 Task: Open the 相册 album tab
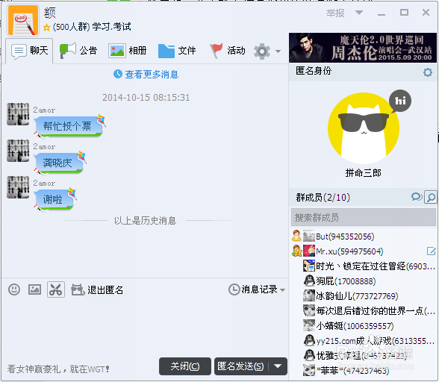pyautogui.click(x=128, y=51)
